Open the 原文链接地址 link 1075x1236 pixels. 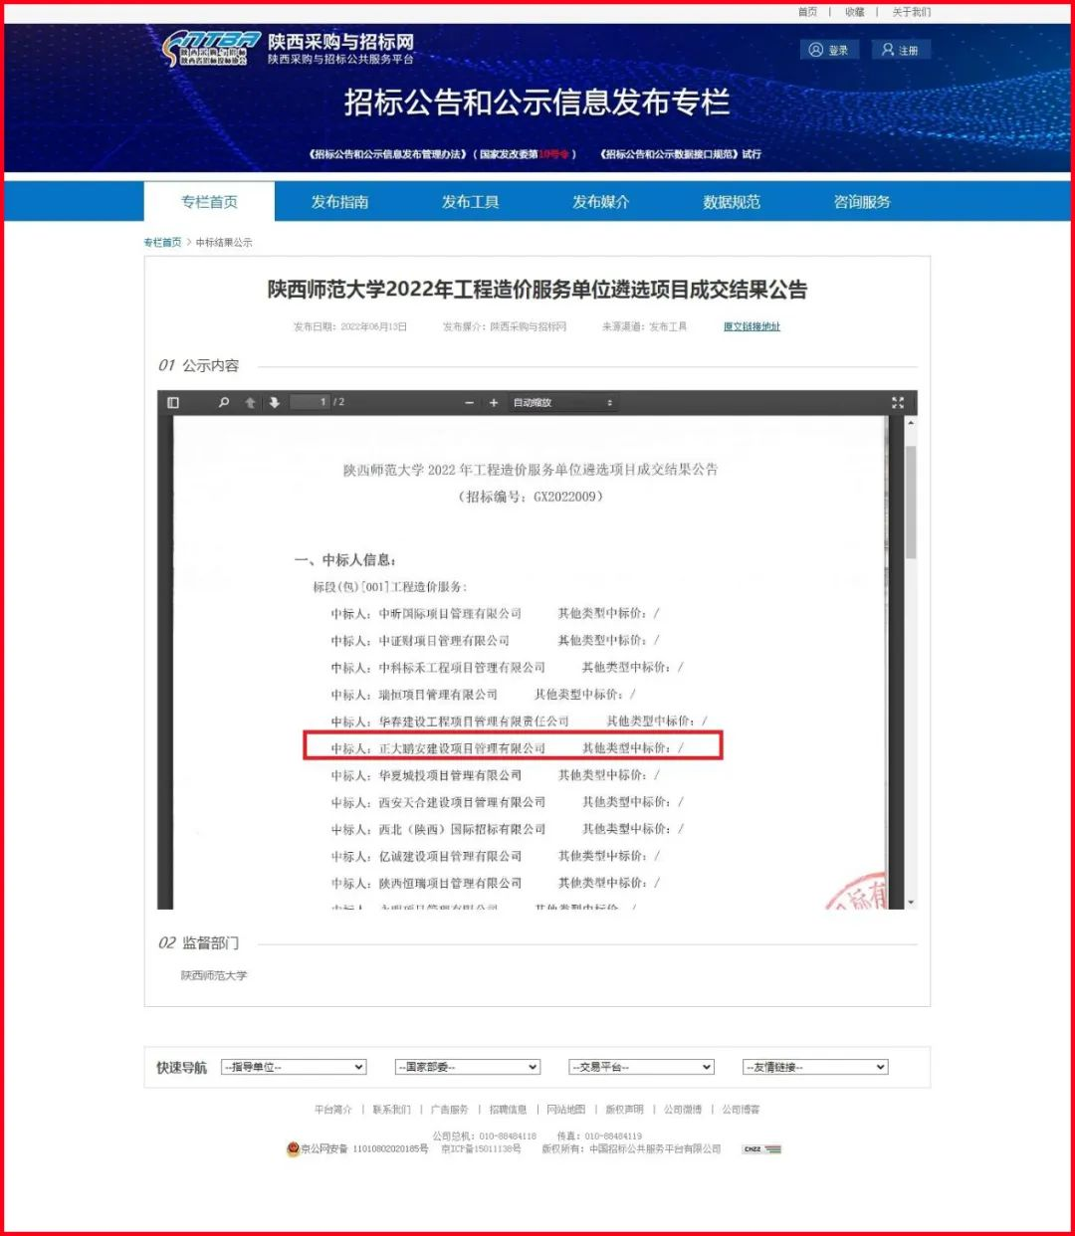click(752, 326)
